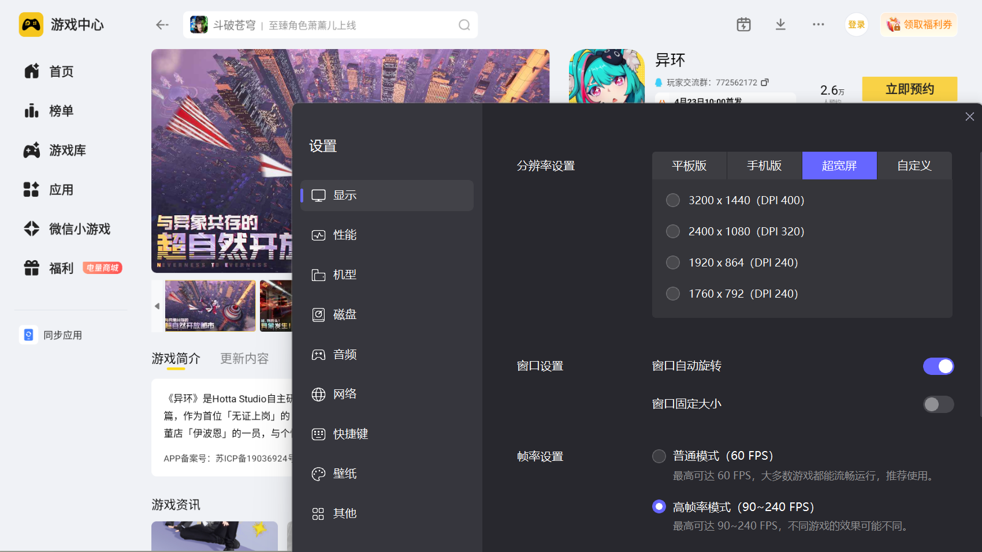This screenshot has height=552, width=982.
Task: Switch to the 手机版 resolution tab
Action: [764, 166]
